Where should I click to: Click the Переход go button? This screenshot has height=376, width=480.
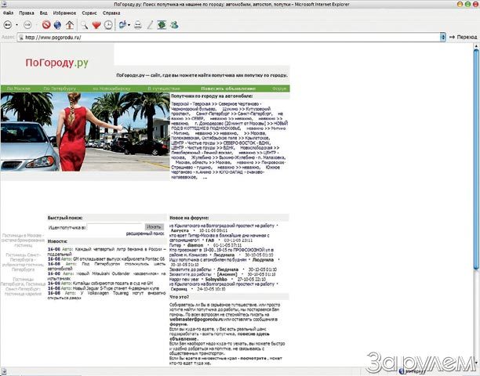tap(464, 37)
